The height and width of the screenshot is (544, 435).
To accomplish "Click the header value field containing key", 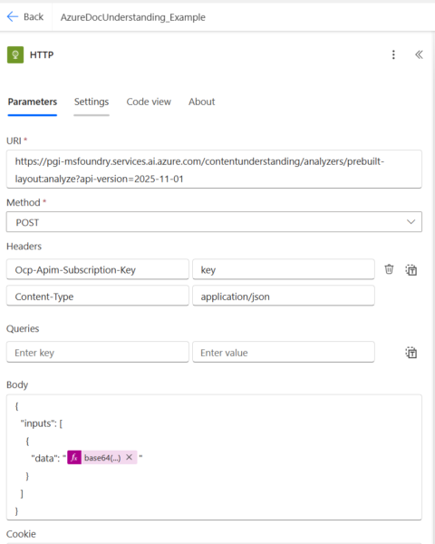I will 284,269.
